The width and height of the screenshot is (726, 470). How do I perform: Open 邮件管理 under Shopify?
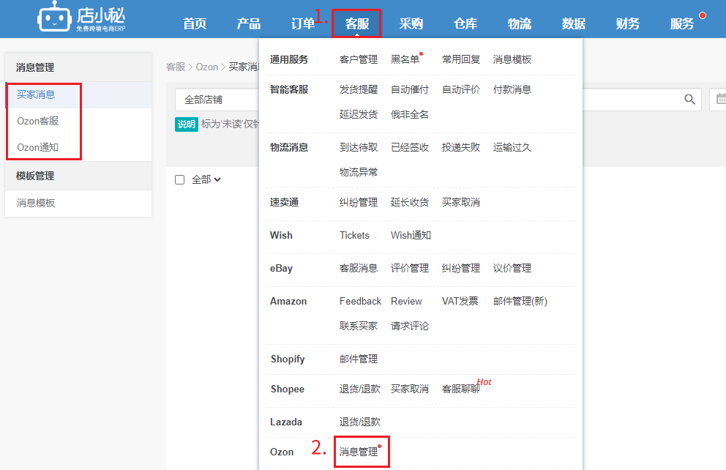point(359,359)
